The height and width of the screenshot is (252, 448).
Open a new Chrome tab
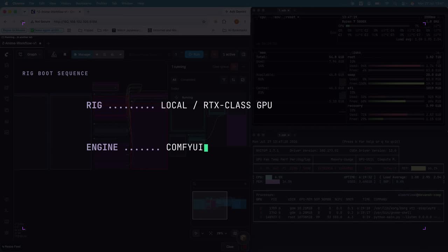click(x=88, y=12)
